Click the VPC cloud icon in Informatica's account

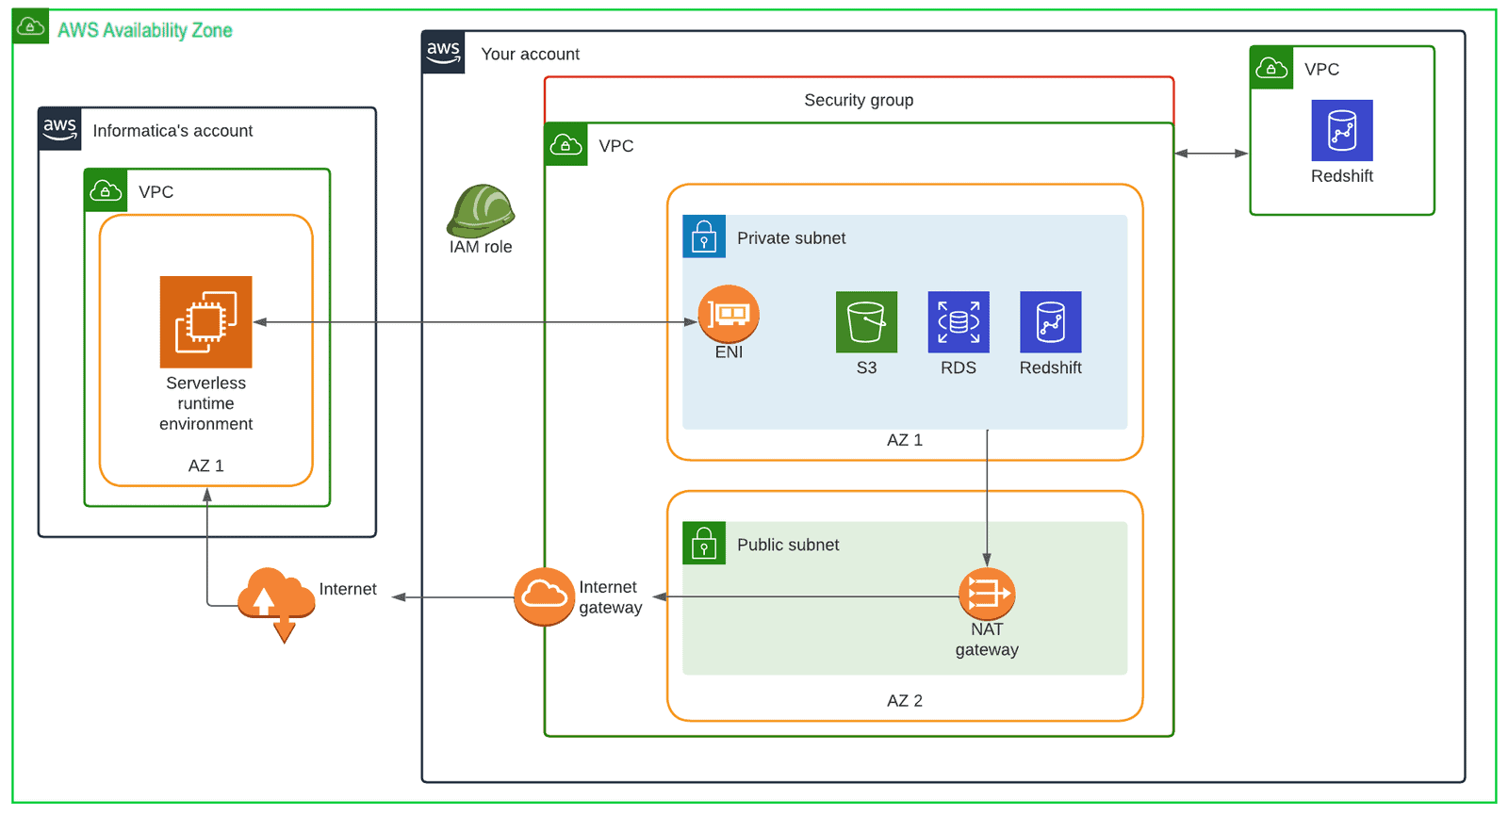pos(106,191)
